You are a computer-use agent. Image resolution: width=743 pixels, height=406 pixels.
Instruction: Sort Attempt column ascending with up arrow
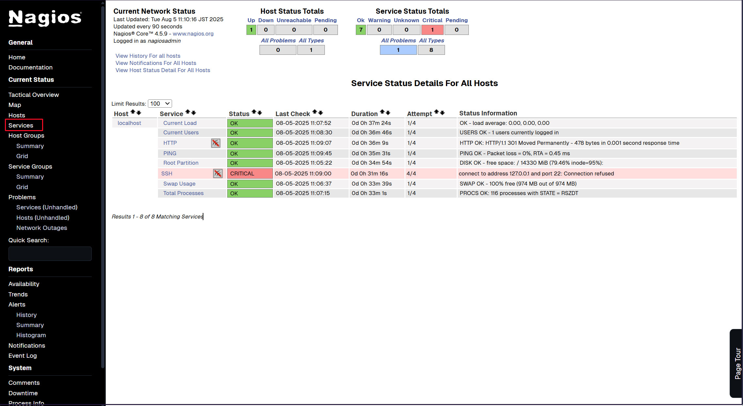pyautogui.click(x=436, y=112)
